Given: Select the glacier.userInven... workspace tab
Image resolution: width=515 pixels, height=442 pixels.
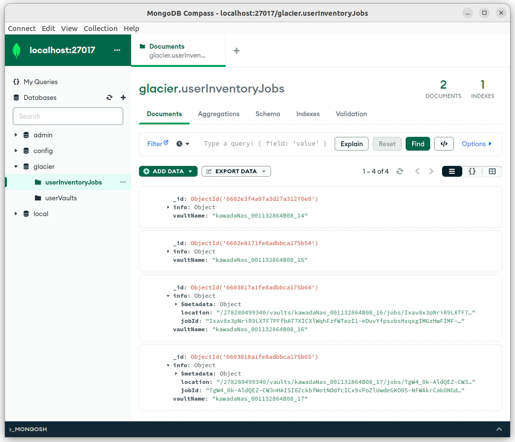Looking at the screenshot, I should tap(178, 51).
